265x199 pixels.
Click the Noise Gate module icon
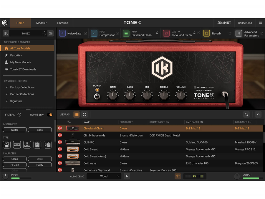tap(62, 33)
